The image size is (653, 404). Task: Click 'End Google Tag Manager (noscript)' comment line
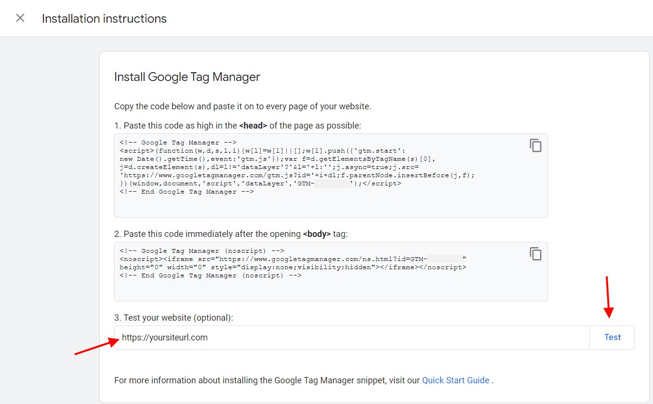pos(211,275)
